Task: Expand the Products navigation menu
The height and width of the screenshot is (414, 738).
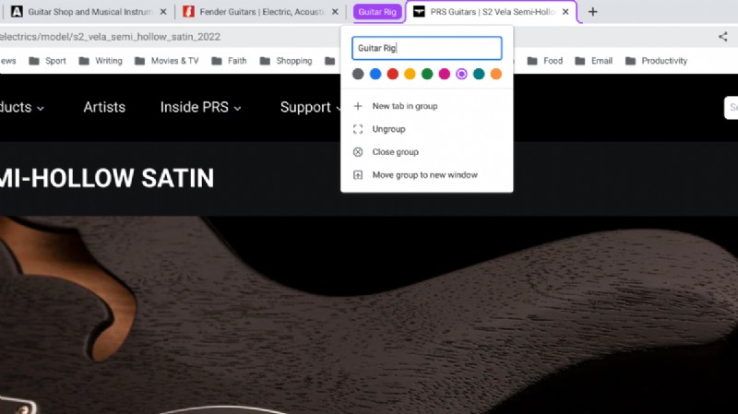Action: (21, 107)
